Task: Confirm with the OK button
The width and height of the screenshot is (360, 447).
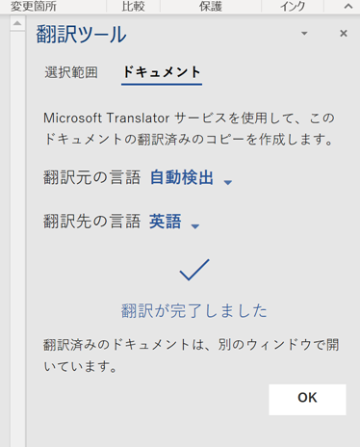Action: point(307,400)
